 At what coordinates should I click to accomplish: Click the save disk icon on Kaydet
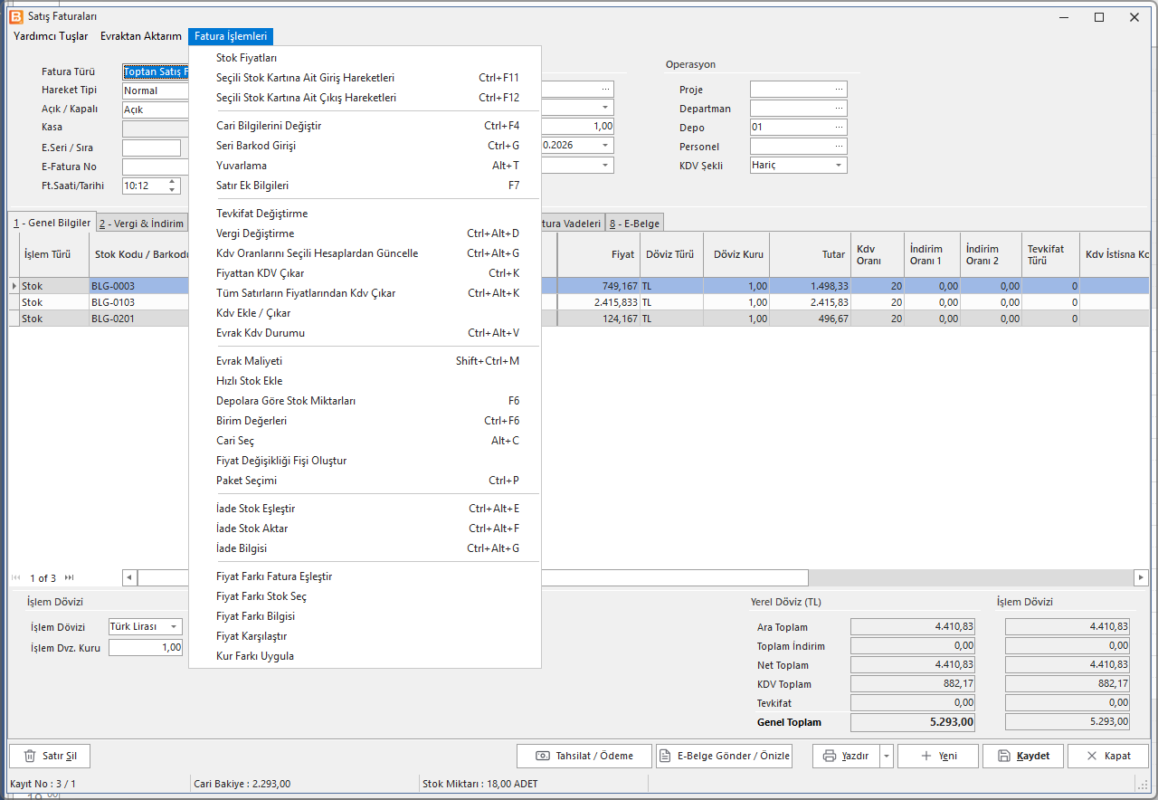tap(1003, 756)
